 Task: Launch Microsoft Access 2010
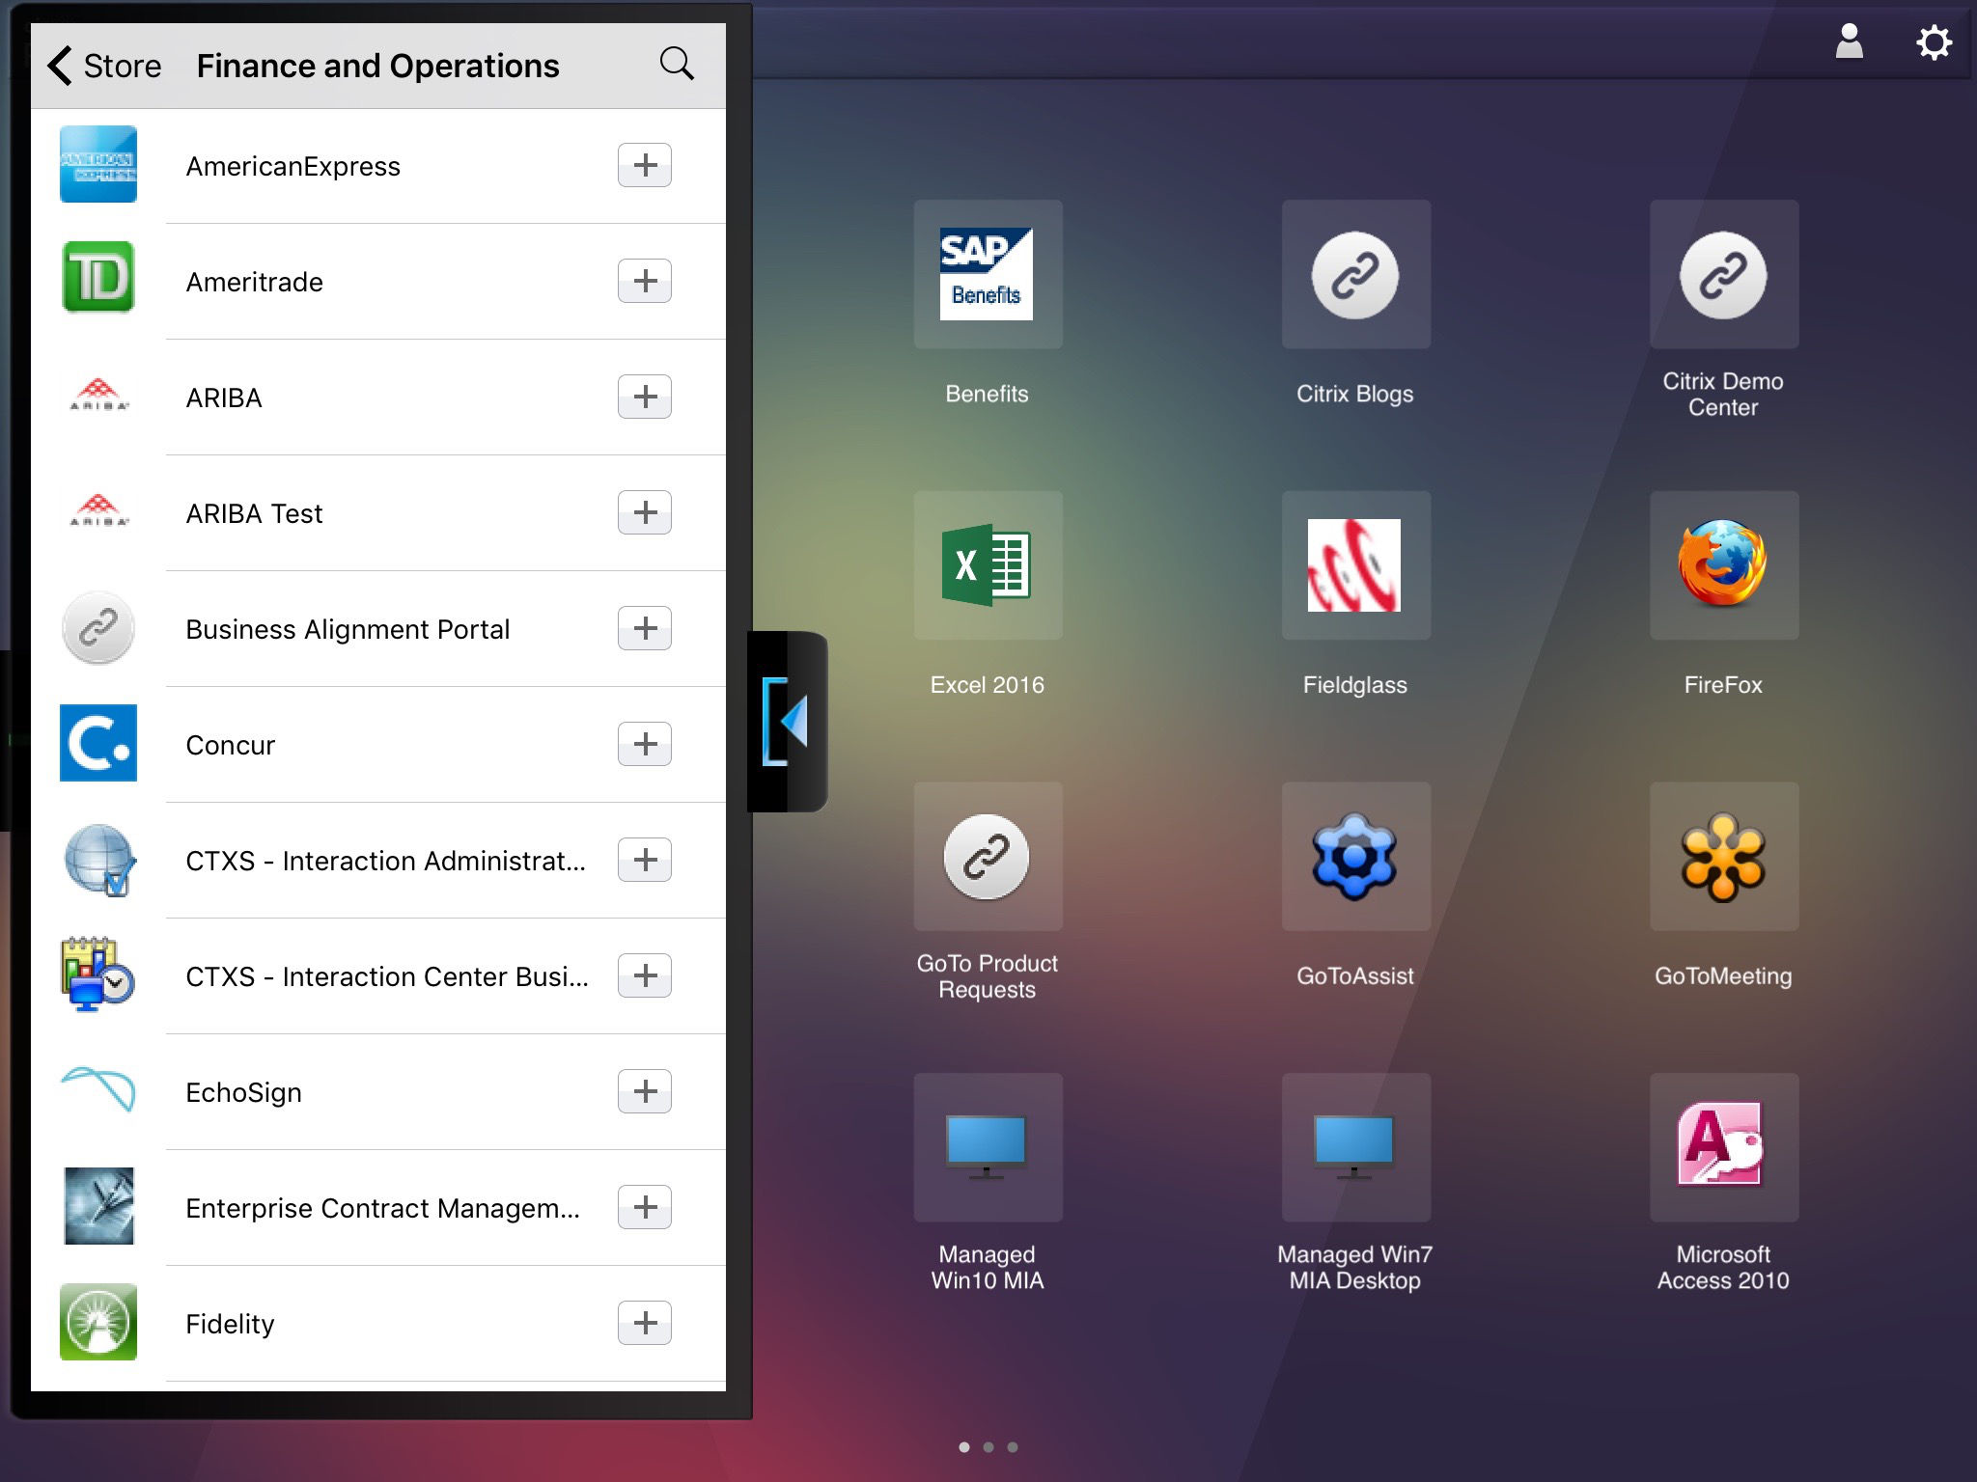[x=1723, y=1147]
